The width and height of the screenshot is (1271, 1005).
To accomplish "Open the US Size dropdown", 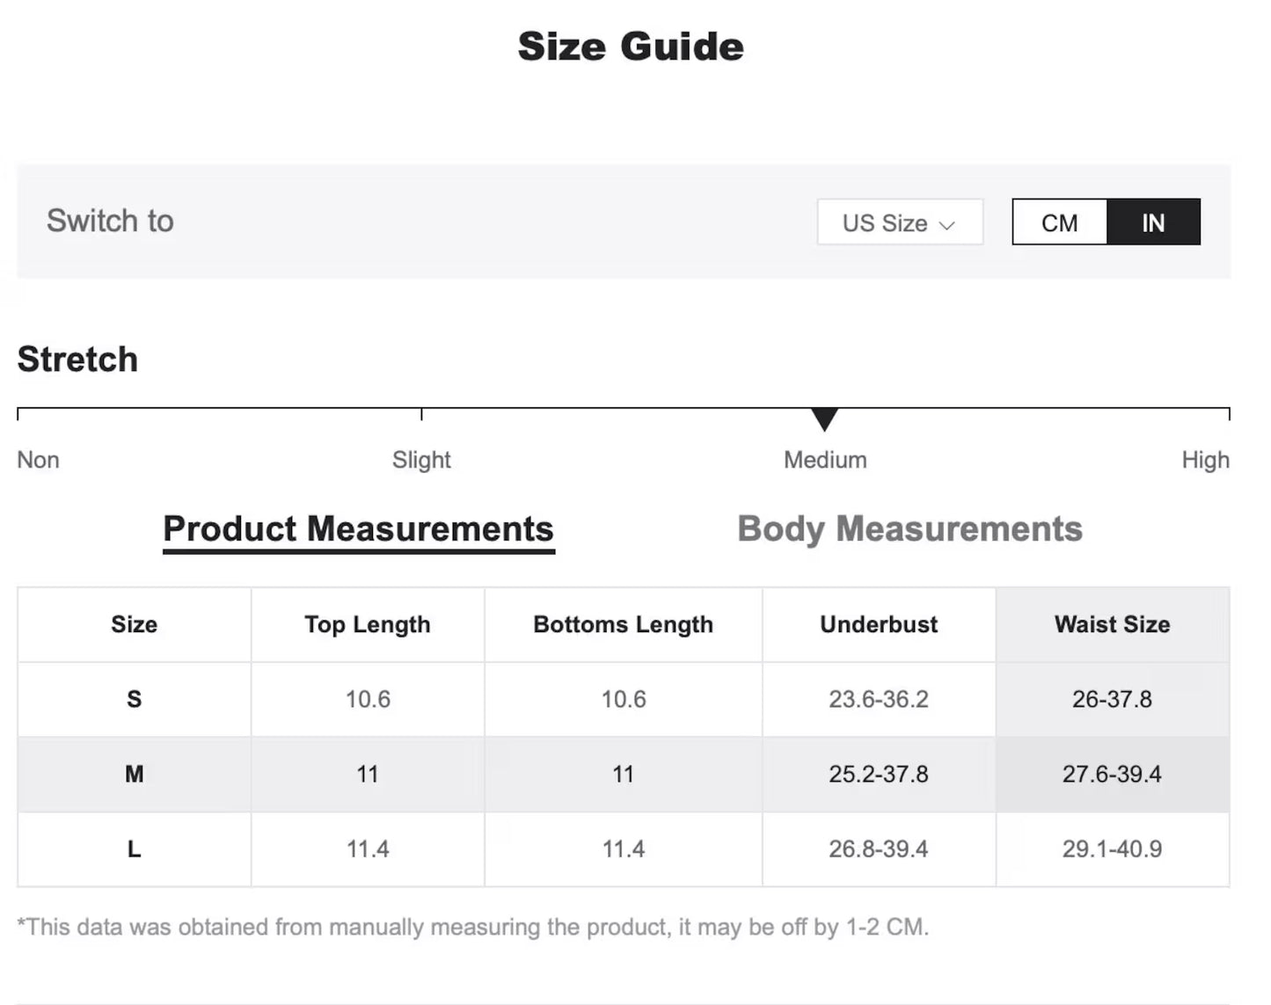I will click(898, 222).
